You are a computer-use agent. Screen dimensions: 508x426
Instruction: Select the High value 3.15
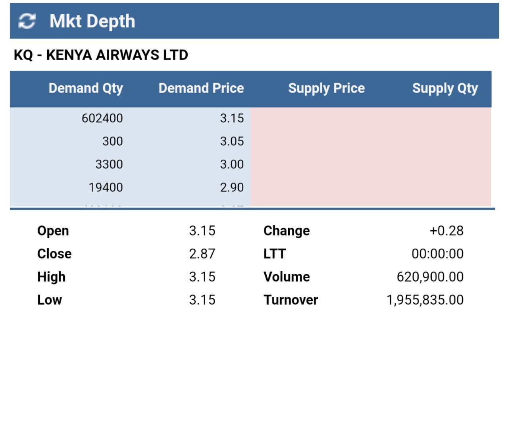click(x=202, y=277)
